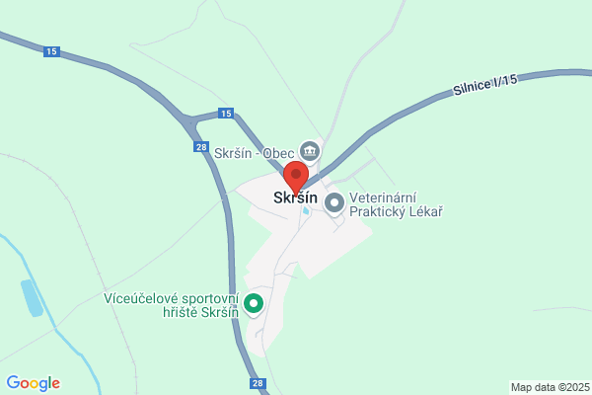Click the Skršín - Obec text label
This screenshot has height=395, width=592.
coord(255,153)
